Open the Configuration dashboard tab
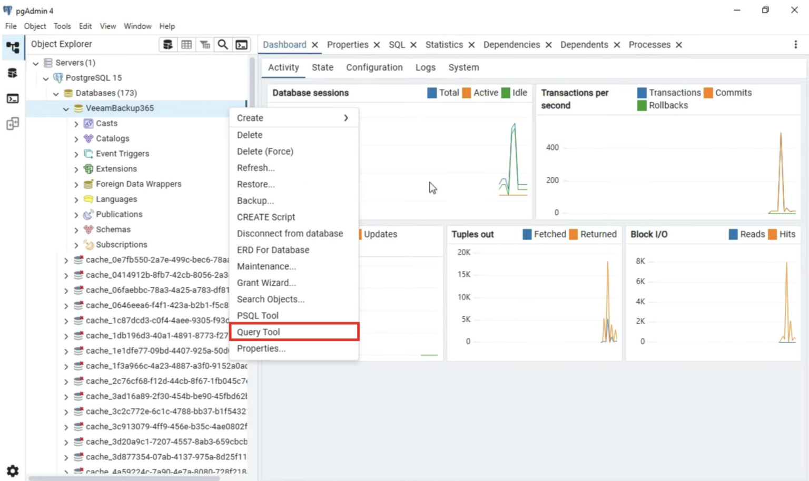Screen dimensions: 809x481 pos(374,67)
